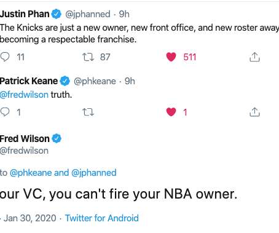
Task: Open Fred Wilson's profile name
Action: tap(25, 139)
